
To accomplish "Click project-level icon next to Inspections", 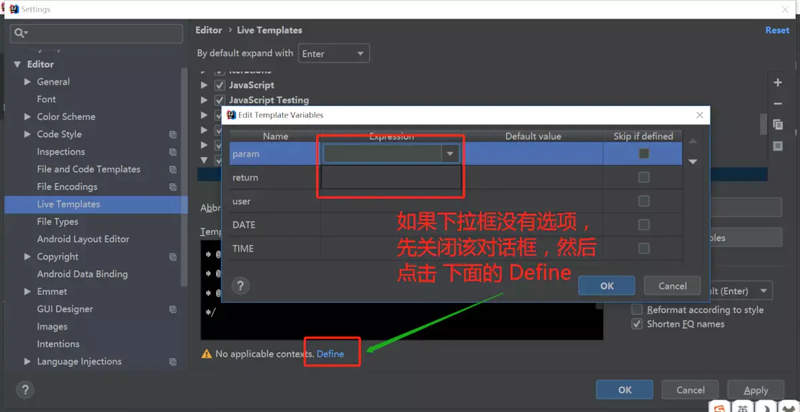I will click(x=173, y=152).
